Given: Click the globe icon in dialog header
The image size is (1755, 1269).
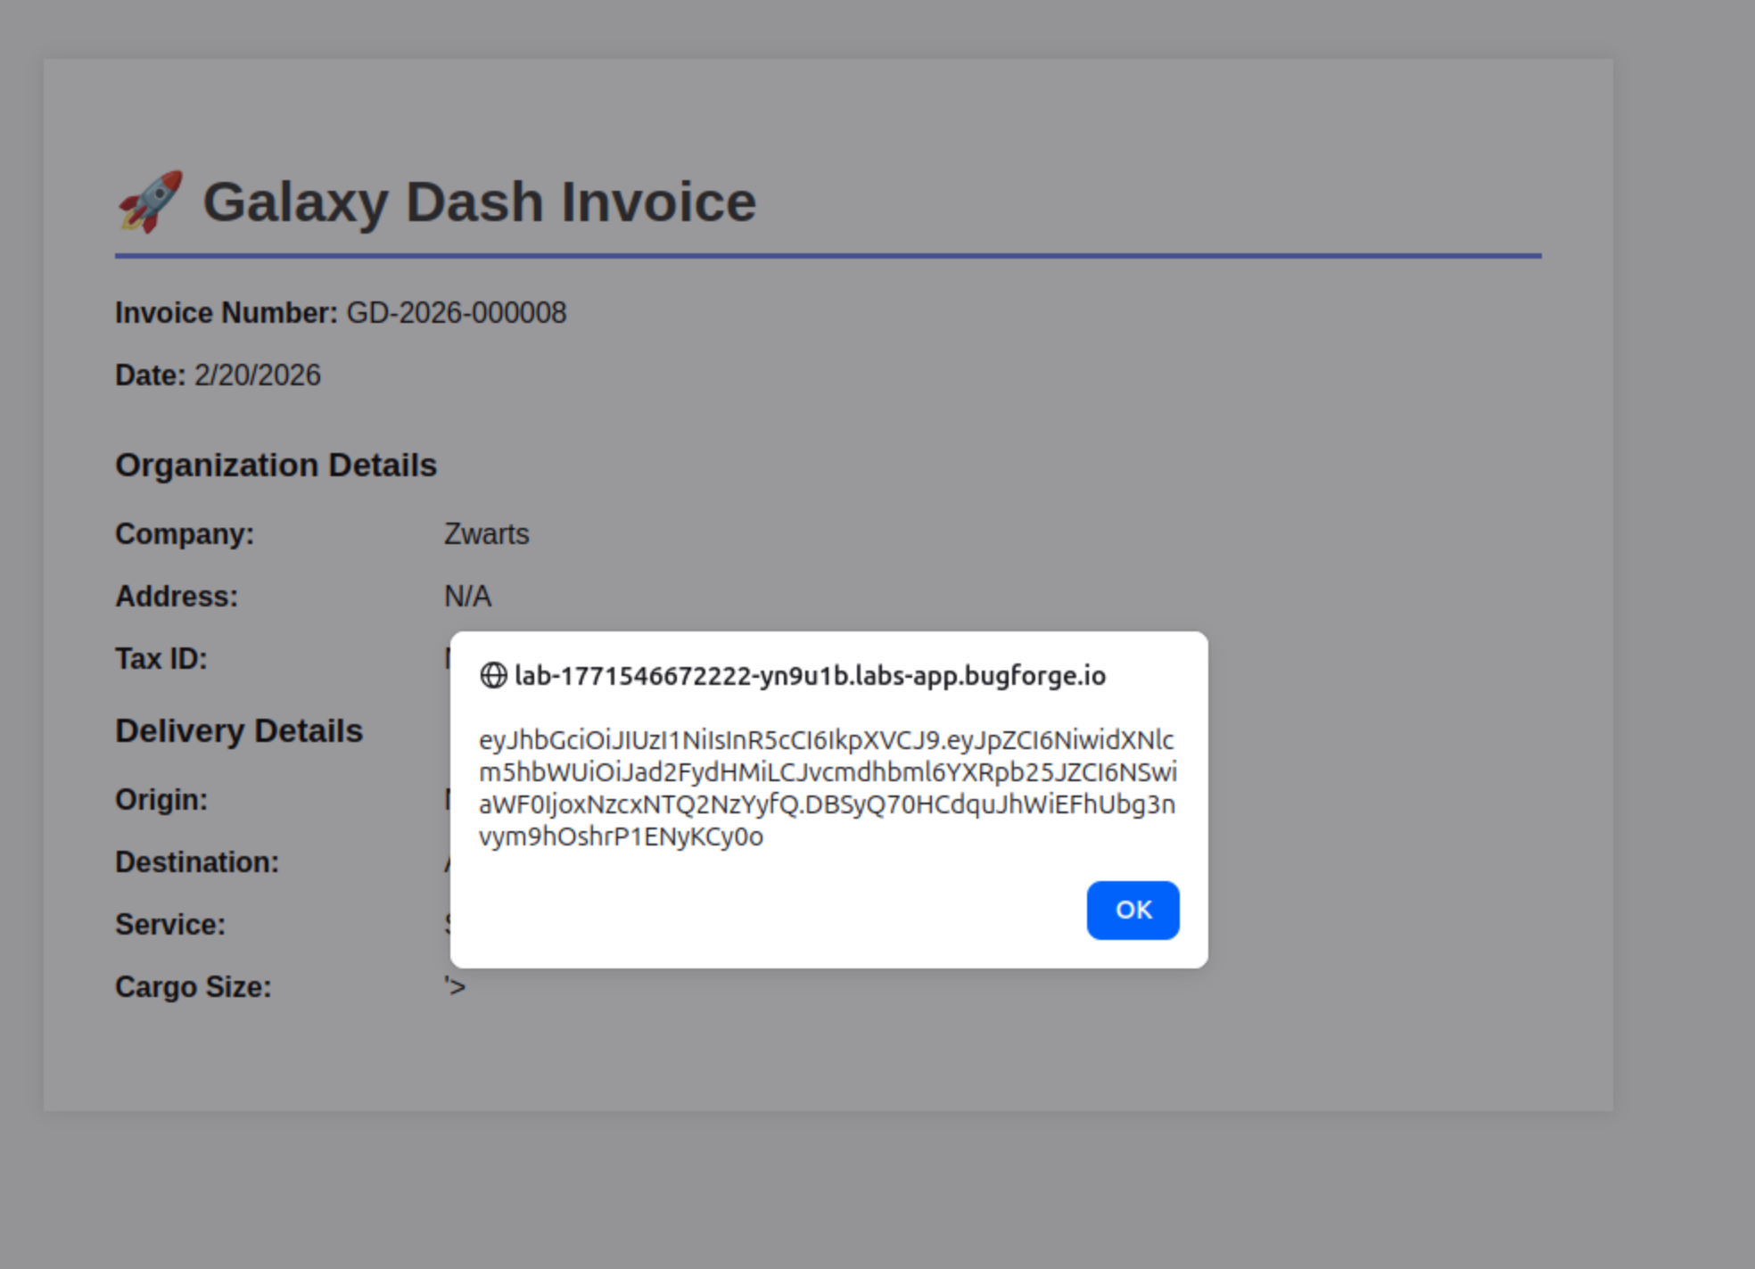Looking at the screenshot, I should coord(493,676).
